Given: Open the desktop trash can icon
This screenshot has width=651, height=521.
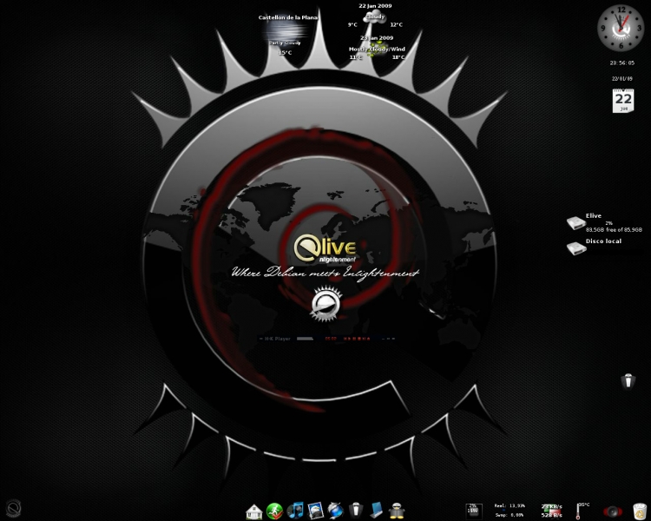Looking at the screenshot, I should pos(628,380).
